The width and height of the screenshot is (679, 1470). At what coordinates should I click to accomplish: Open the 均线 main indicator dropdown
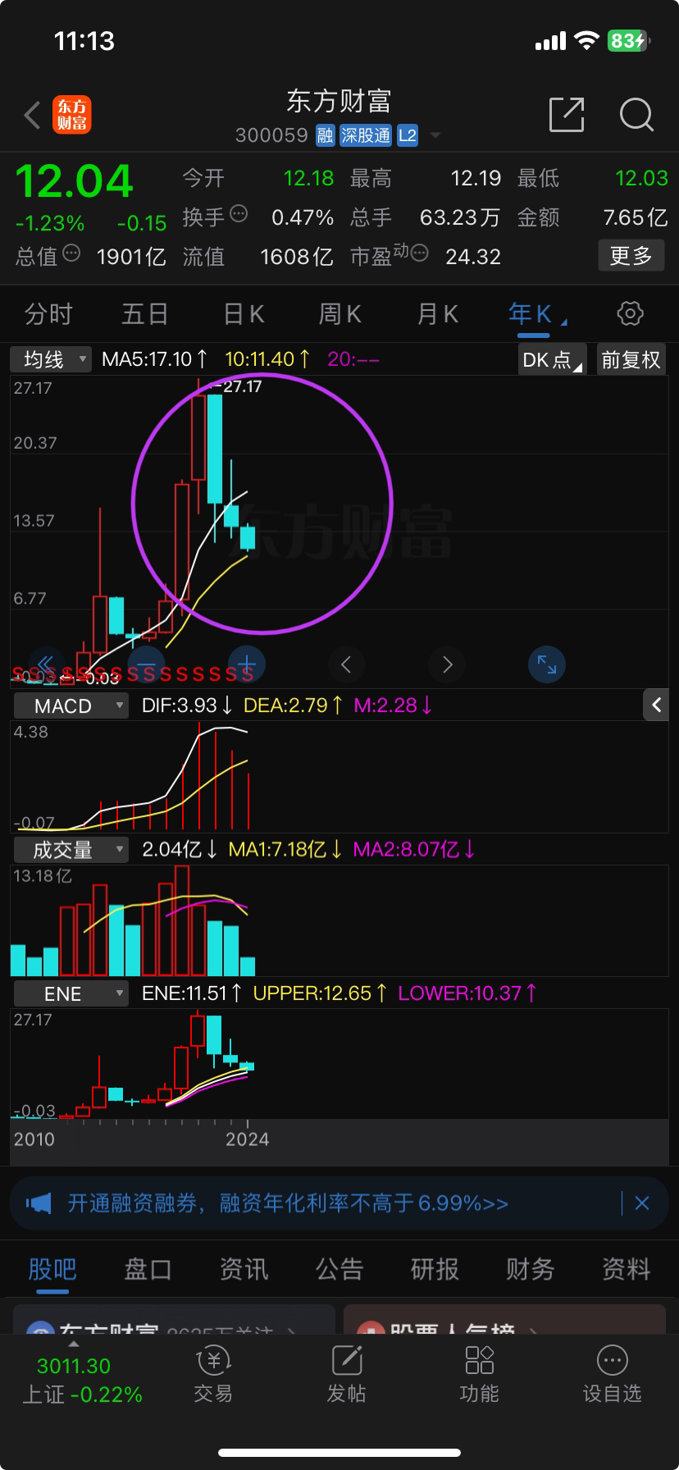(x=51, y=359)
